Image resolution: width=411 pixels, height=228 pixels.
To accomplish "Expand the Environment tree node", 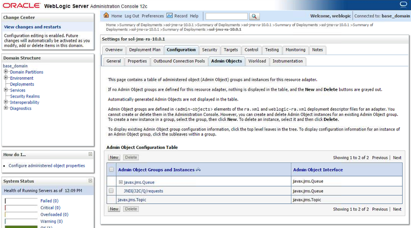I will tap(6, 78).
